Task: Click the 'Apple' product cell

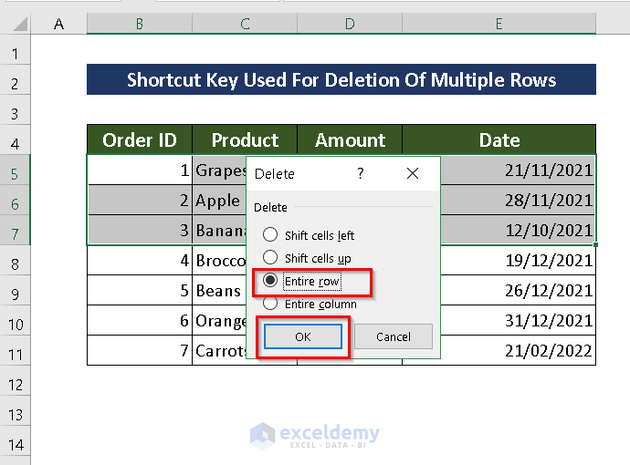Action: pos(219,200)
